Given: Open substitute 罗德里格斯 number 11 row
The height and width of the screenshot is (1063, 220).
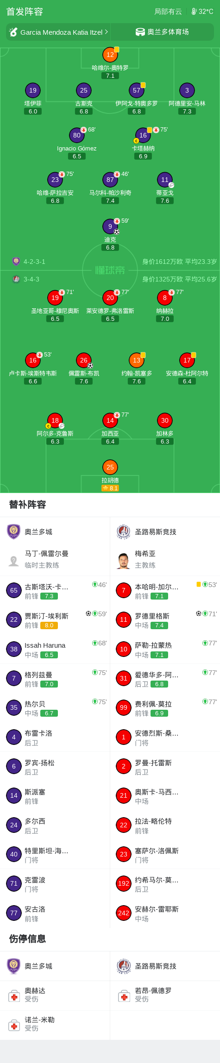Looking at the screenshot, I should [x=165, y=619].
